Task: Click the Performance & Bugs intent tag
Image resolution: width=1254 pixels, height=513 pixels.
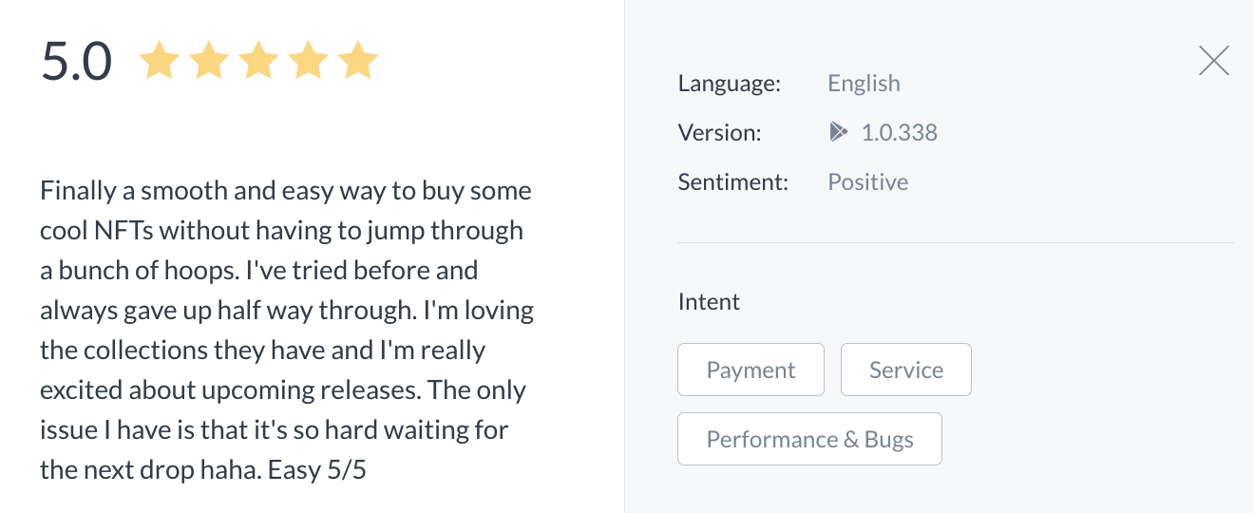Action: (x=809, y=439)
